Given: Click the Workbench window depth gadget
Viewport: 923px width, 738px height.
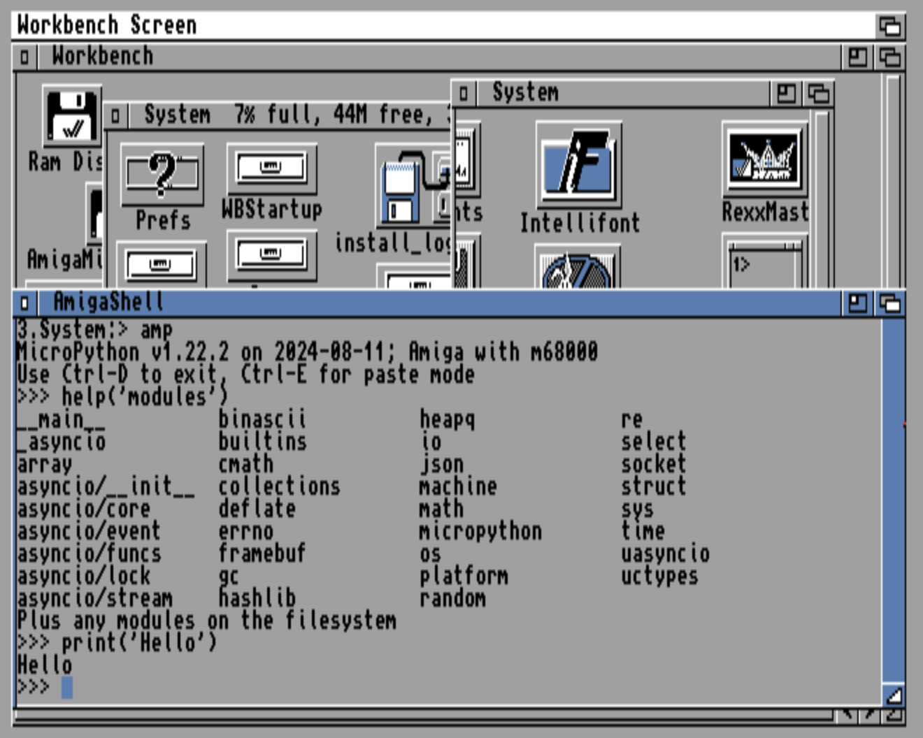Looking at the screenshot, I should (889, 57).
